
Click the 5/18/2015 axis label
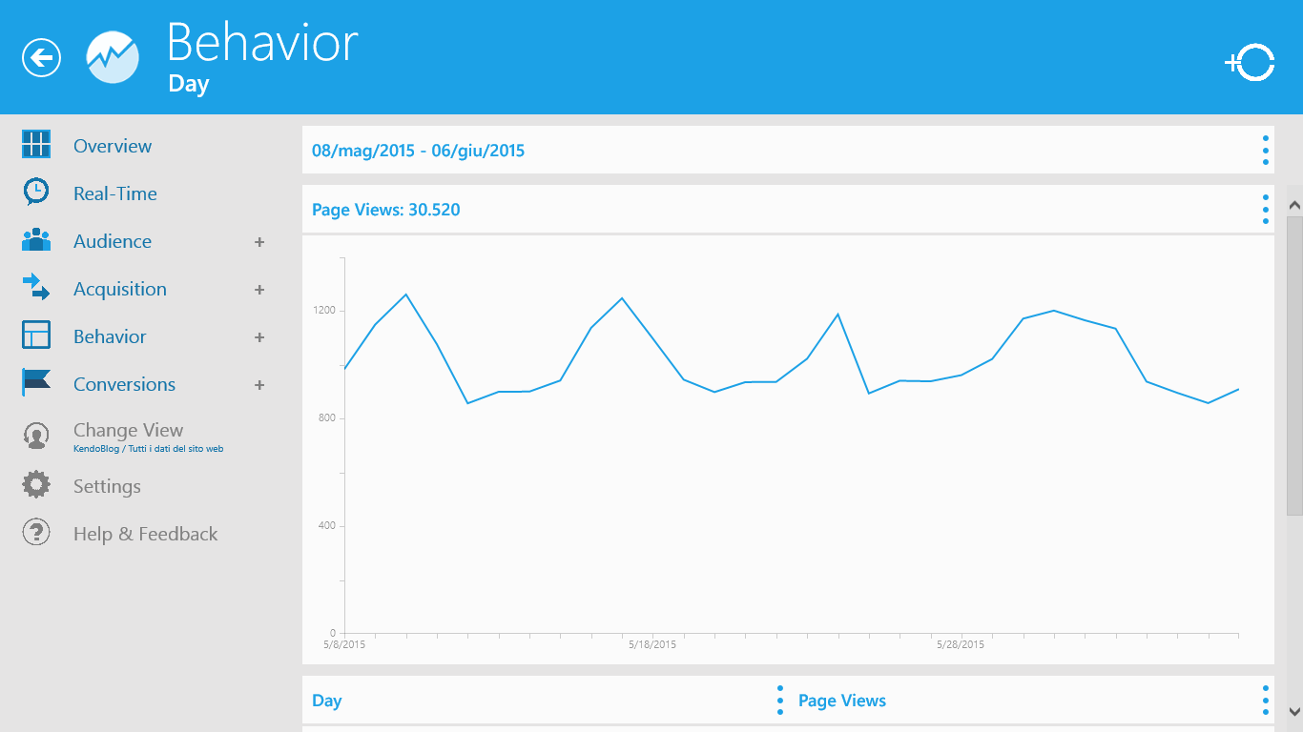[652, 645]
